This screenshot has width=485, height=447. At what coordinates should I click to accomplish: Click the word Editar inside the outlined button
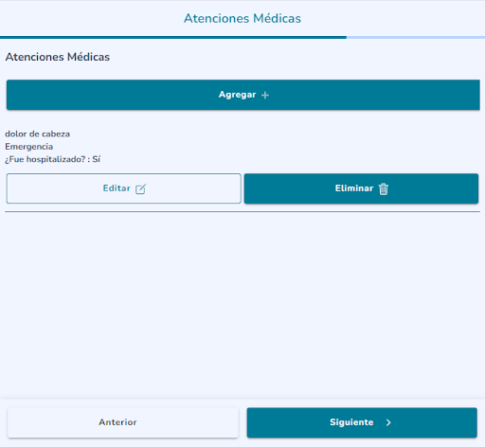click(x=117, y=188)
